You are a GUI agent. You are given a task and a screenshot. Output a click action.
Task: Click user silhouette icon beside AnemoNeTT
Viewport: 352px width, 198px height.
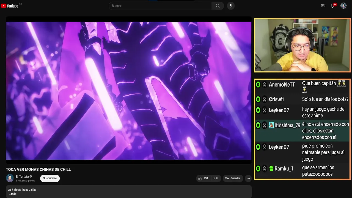(265, 85)
